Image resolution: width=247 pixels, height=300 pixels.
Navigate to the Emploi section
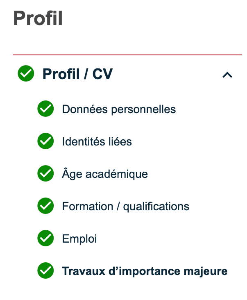(79, 239)
